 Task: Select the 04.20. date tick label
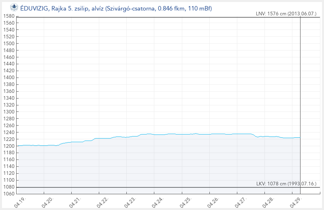click(x=47, y=202)
